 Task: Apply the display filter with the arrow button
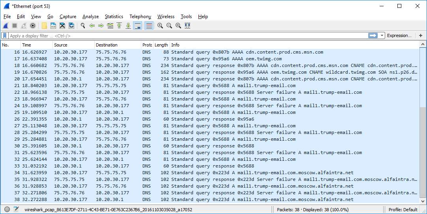(x=373, y=35)
